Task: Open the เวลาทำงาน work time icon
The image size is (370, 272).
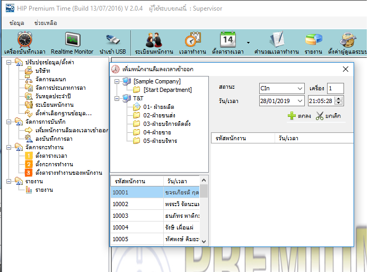Action: [192, 43]
